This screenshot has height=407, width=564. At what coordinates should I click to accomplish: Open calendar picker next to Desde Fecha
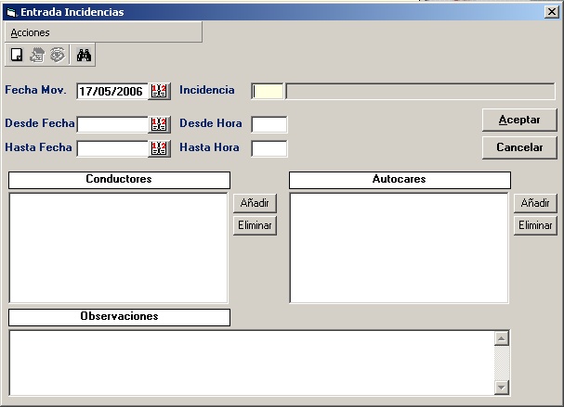click(x=159, y=124)
